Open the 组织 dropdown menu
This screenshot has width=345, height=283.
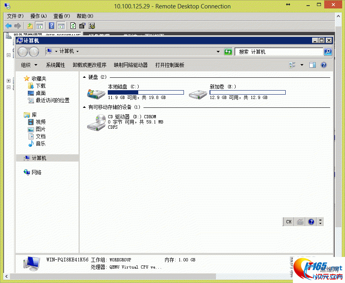(29, 65)
